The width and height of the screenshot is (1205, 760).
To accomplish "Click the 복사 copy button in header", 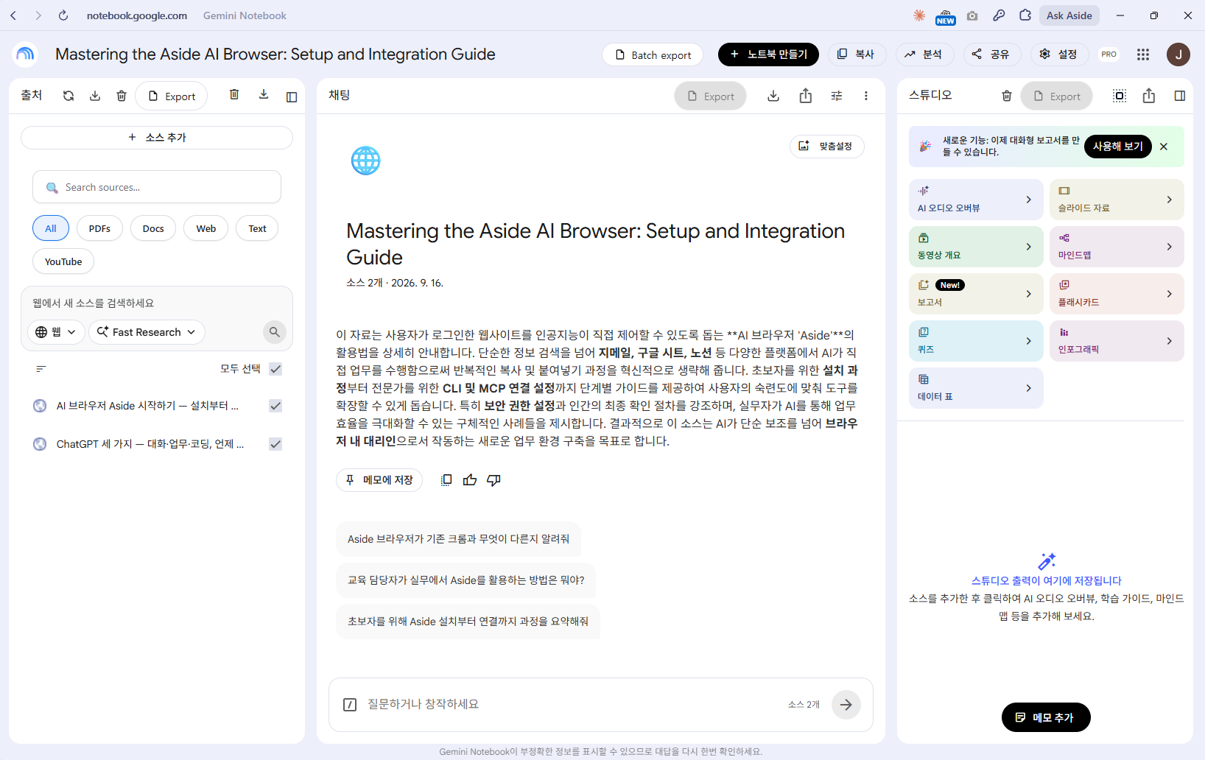I will tap(857, 54).
